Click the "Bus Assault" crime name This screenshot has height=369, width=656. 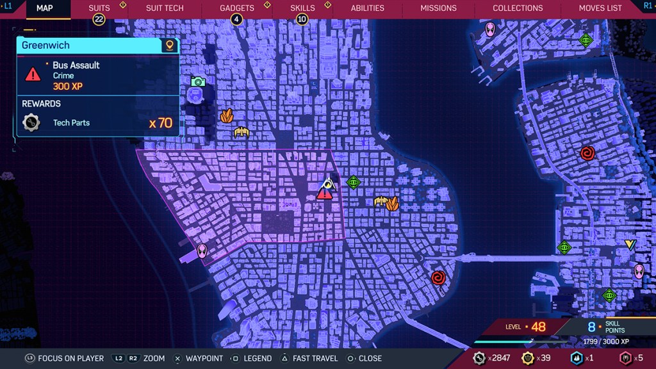click(76, 65)
